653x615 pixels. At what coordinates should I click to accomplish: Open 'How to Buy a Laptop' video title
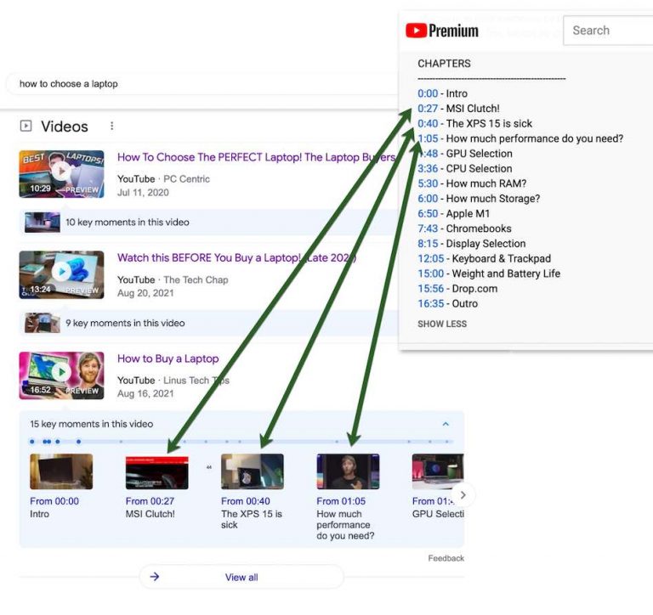tap(168, 358)
